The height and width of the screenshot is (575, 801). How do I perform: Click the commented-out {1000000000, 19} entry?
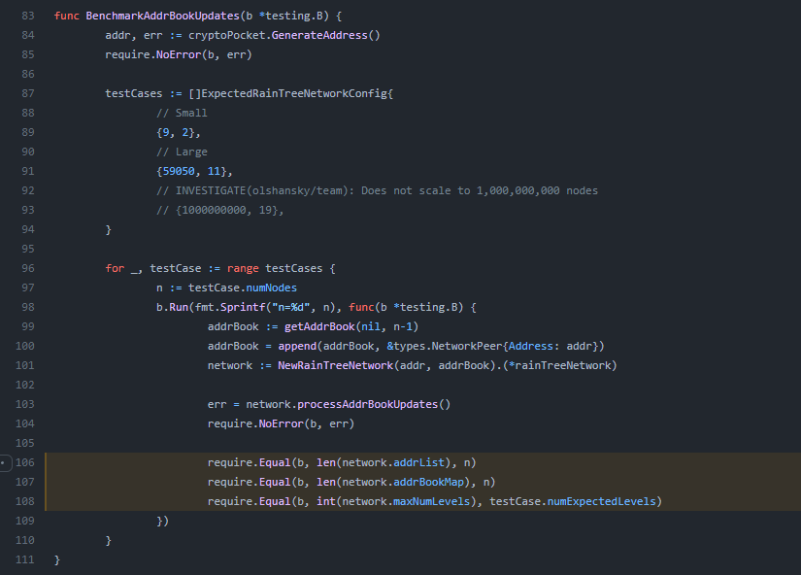220,210
